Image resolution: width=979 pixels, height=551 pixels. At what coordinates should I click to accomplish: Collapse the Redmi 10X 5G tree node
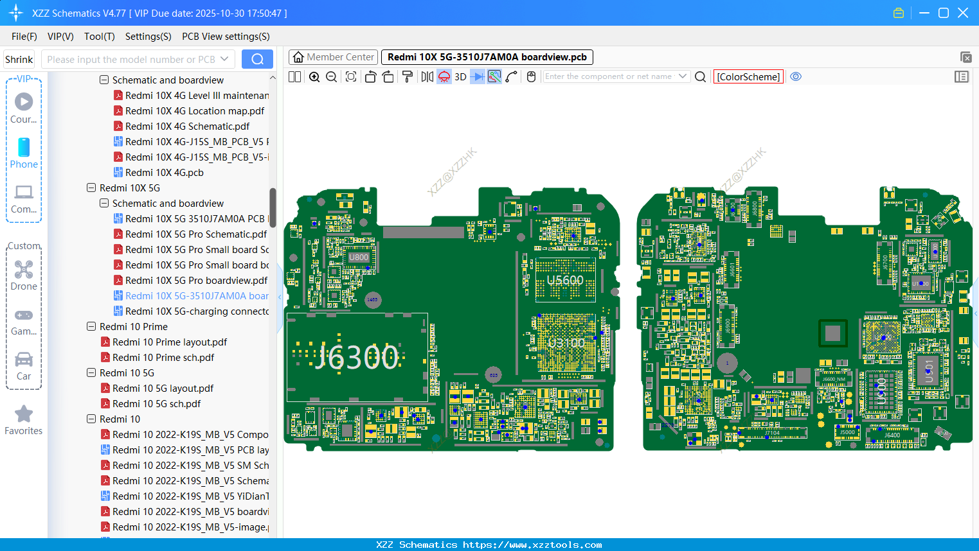click(91, 188)
